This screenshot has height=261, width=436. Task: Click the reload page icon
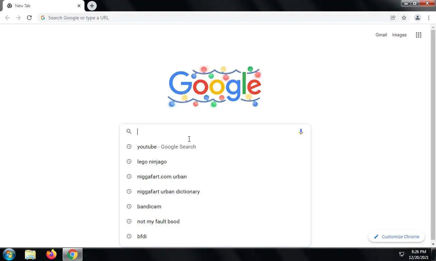point(29,18)
